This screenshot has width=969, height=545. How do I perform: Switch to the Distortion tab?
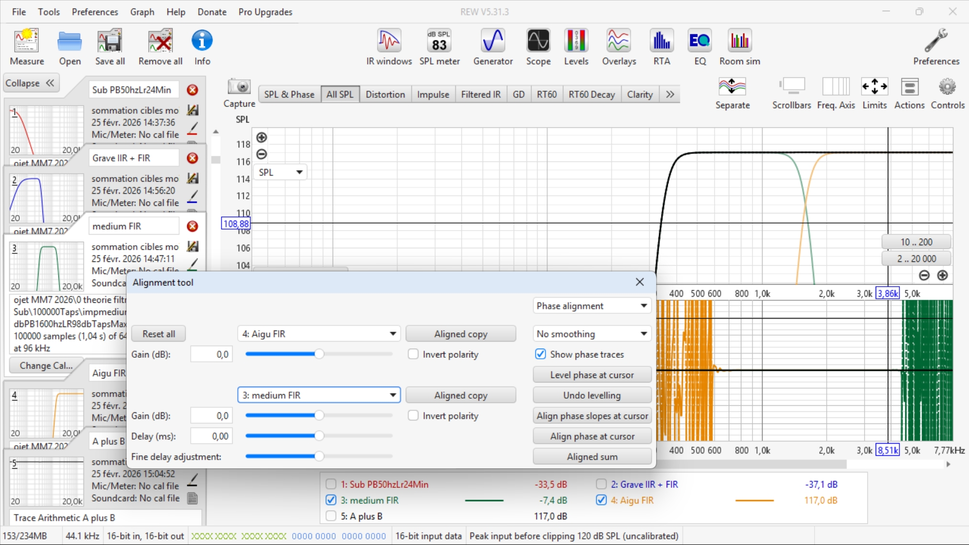[385, 94]
